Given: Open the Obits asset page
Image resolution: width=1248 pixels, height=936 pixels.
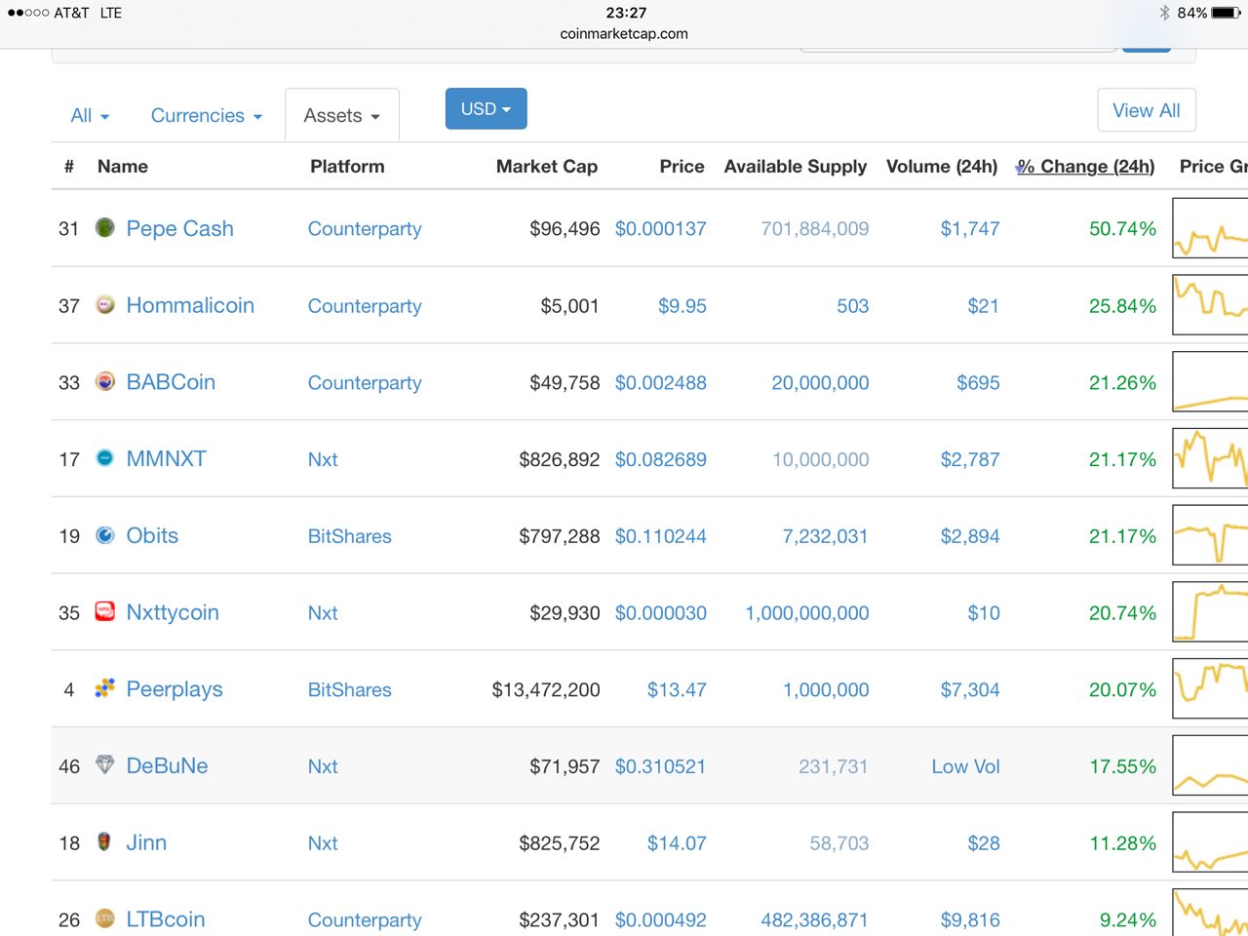Looking at the screenshot, I should 152,535.
